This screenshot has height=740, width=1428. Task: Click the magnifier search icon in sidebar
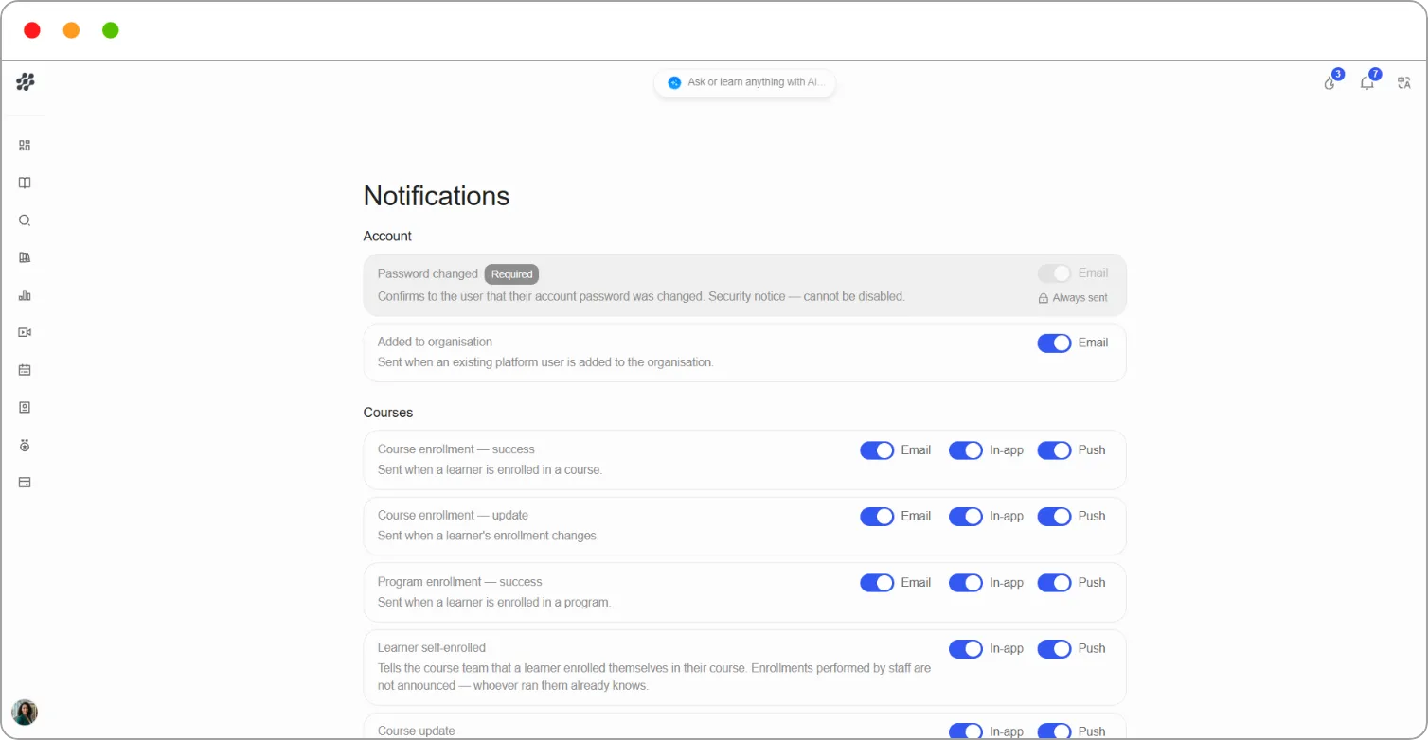(x=25, y=220)
